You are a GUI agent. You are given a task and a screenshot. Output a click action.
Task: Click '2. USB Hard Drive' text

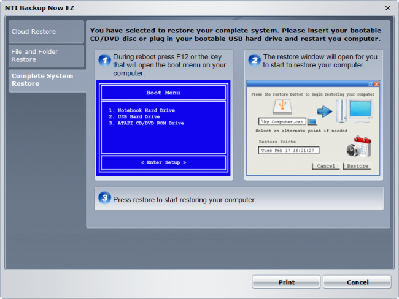click(x=134, y=116)
